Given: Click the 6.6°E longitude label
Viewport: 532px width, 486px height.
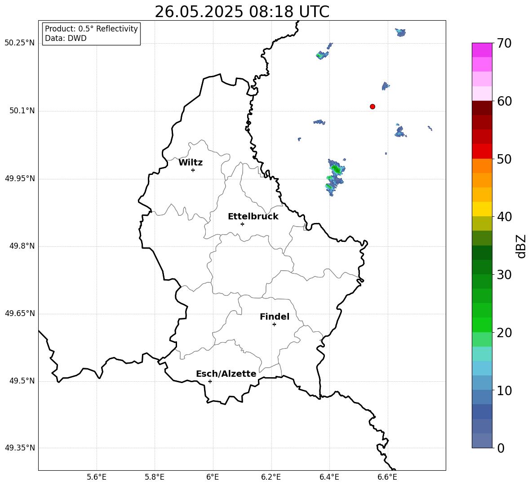Looking at the screenshot, I should (x=387, y=477).
